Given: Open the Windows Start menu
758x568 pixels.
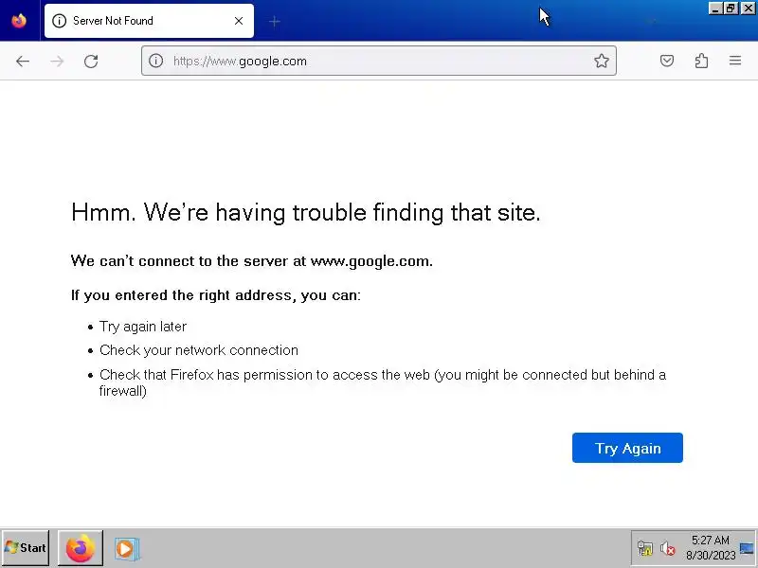Looking at the screenshot, I should point(26,548).
